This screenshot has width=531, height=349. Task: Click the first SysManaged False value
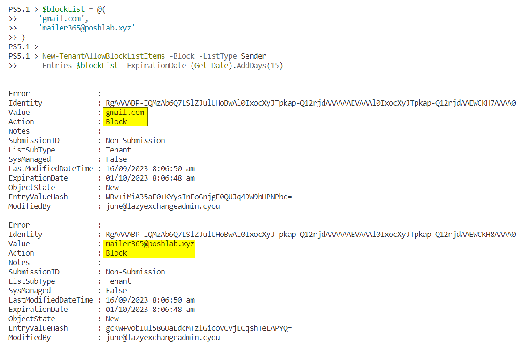(x=116, y=159)
